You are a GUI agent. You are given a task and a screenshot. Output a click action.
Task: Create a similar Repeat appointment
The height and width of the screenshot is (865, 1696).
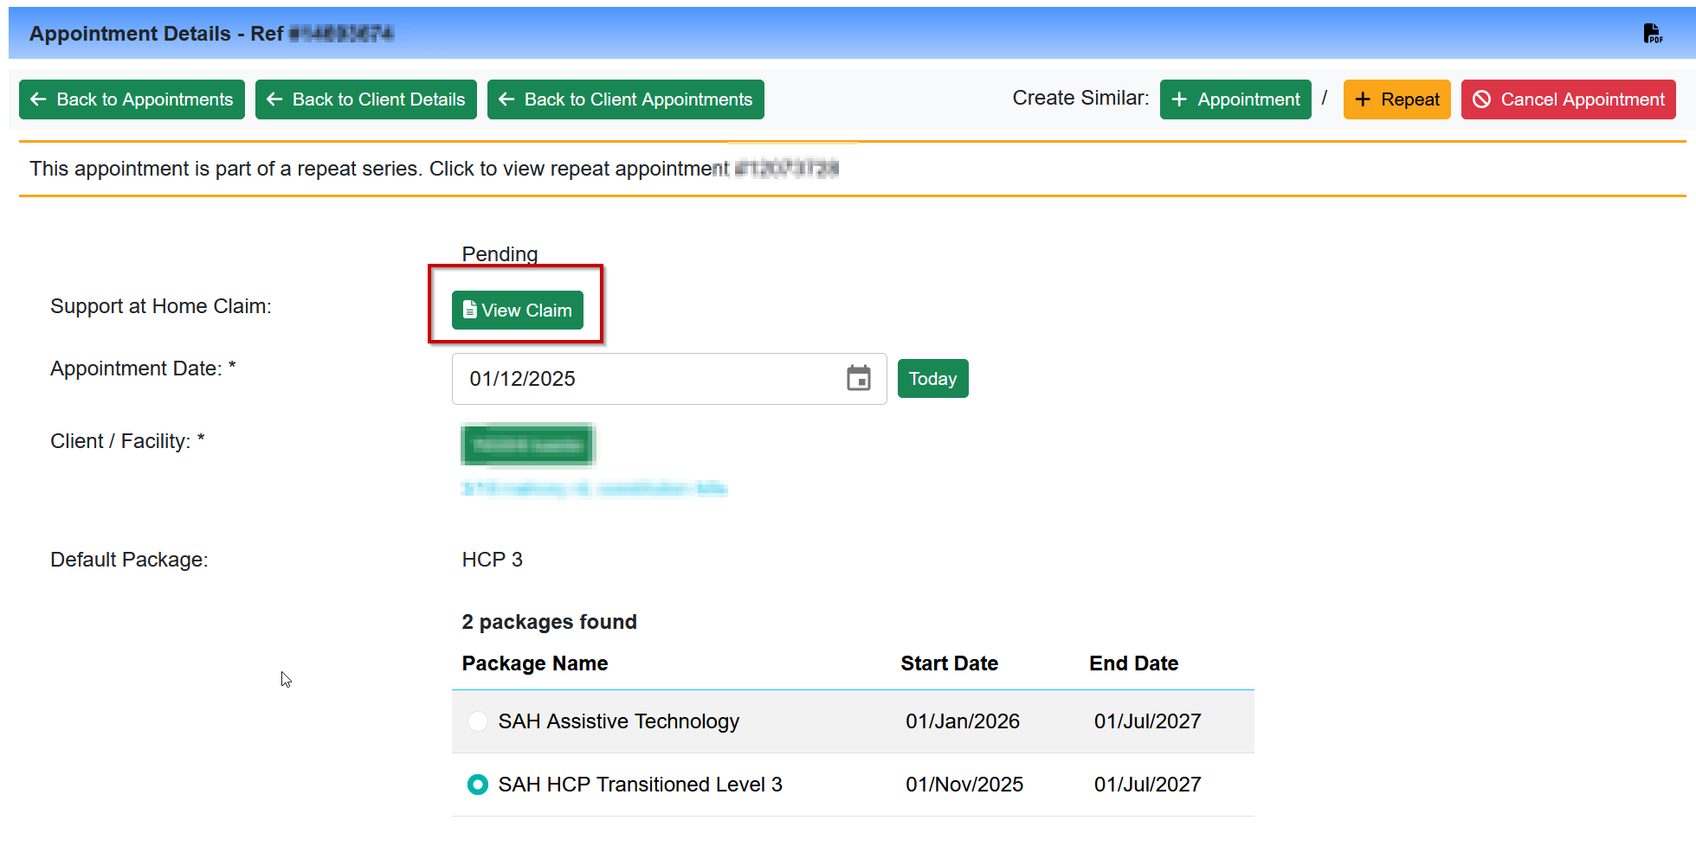point(1397,99)
